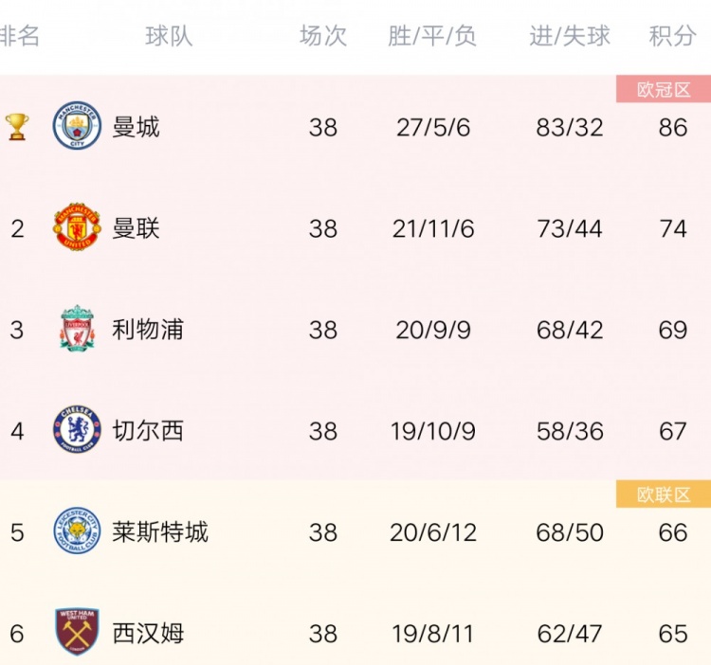711x665 pixels.
Task: Click the 欧联区 zone label
Action: [664, 494]
